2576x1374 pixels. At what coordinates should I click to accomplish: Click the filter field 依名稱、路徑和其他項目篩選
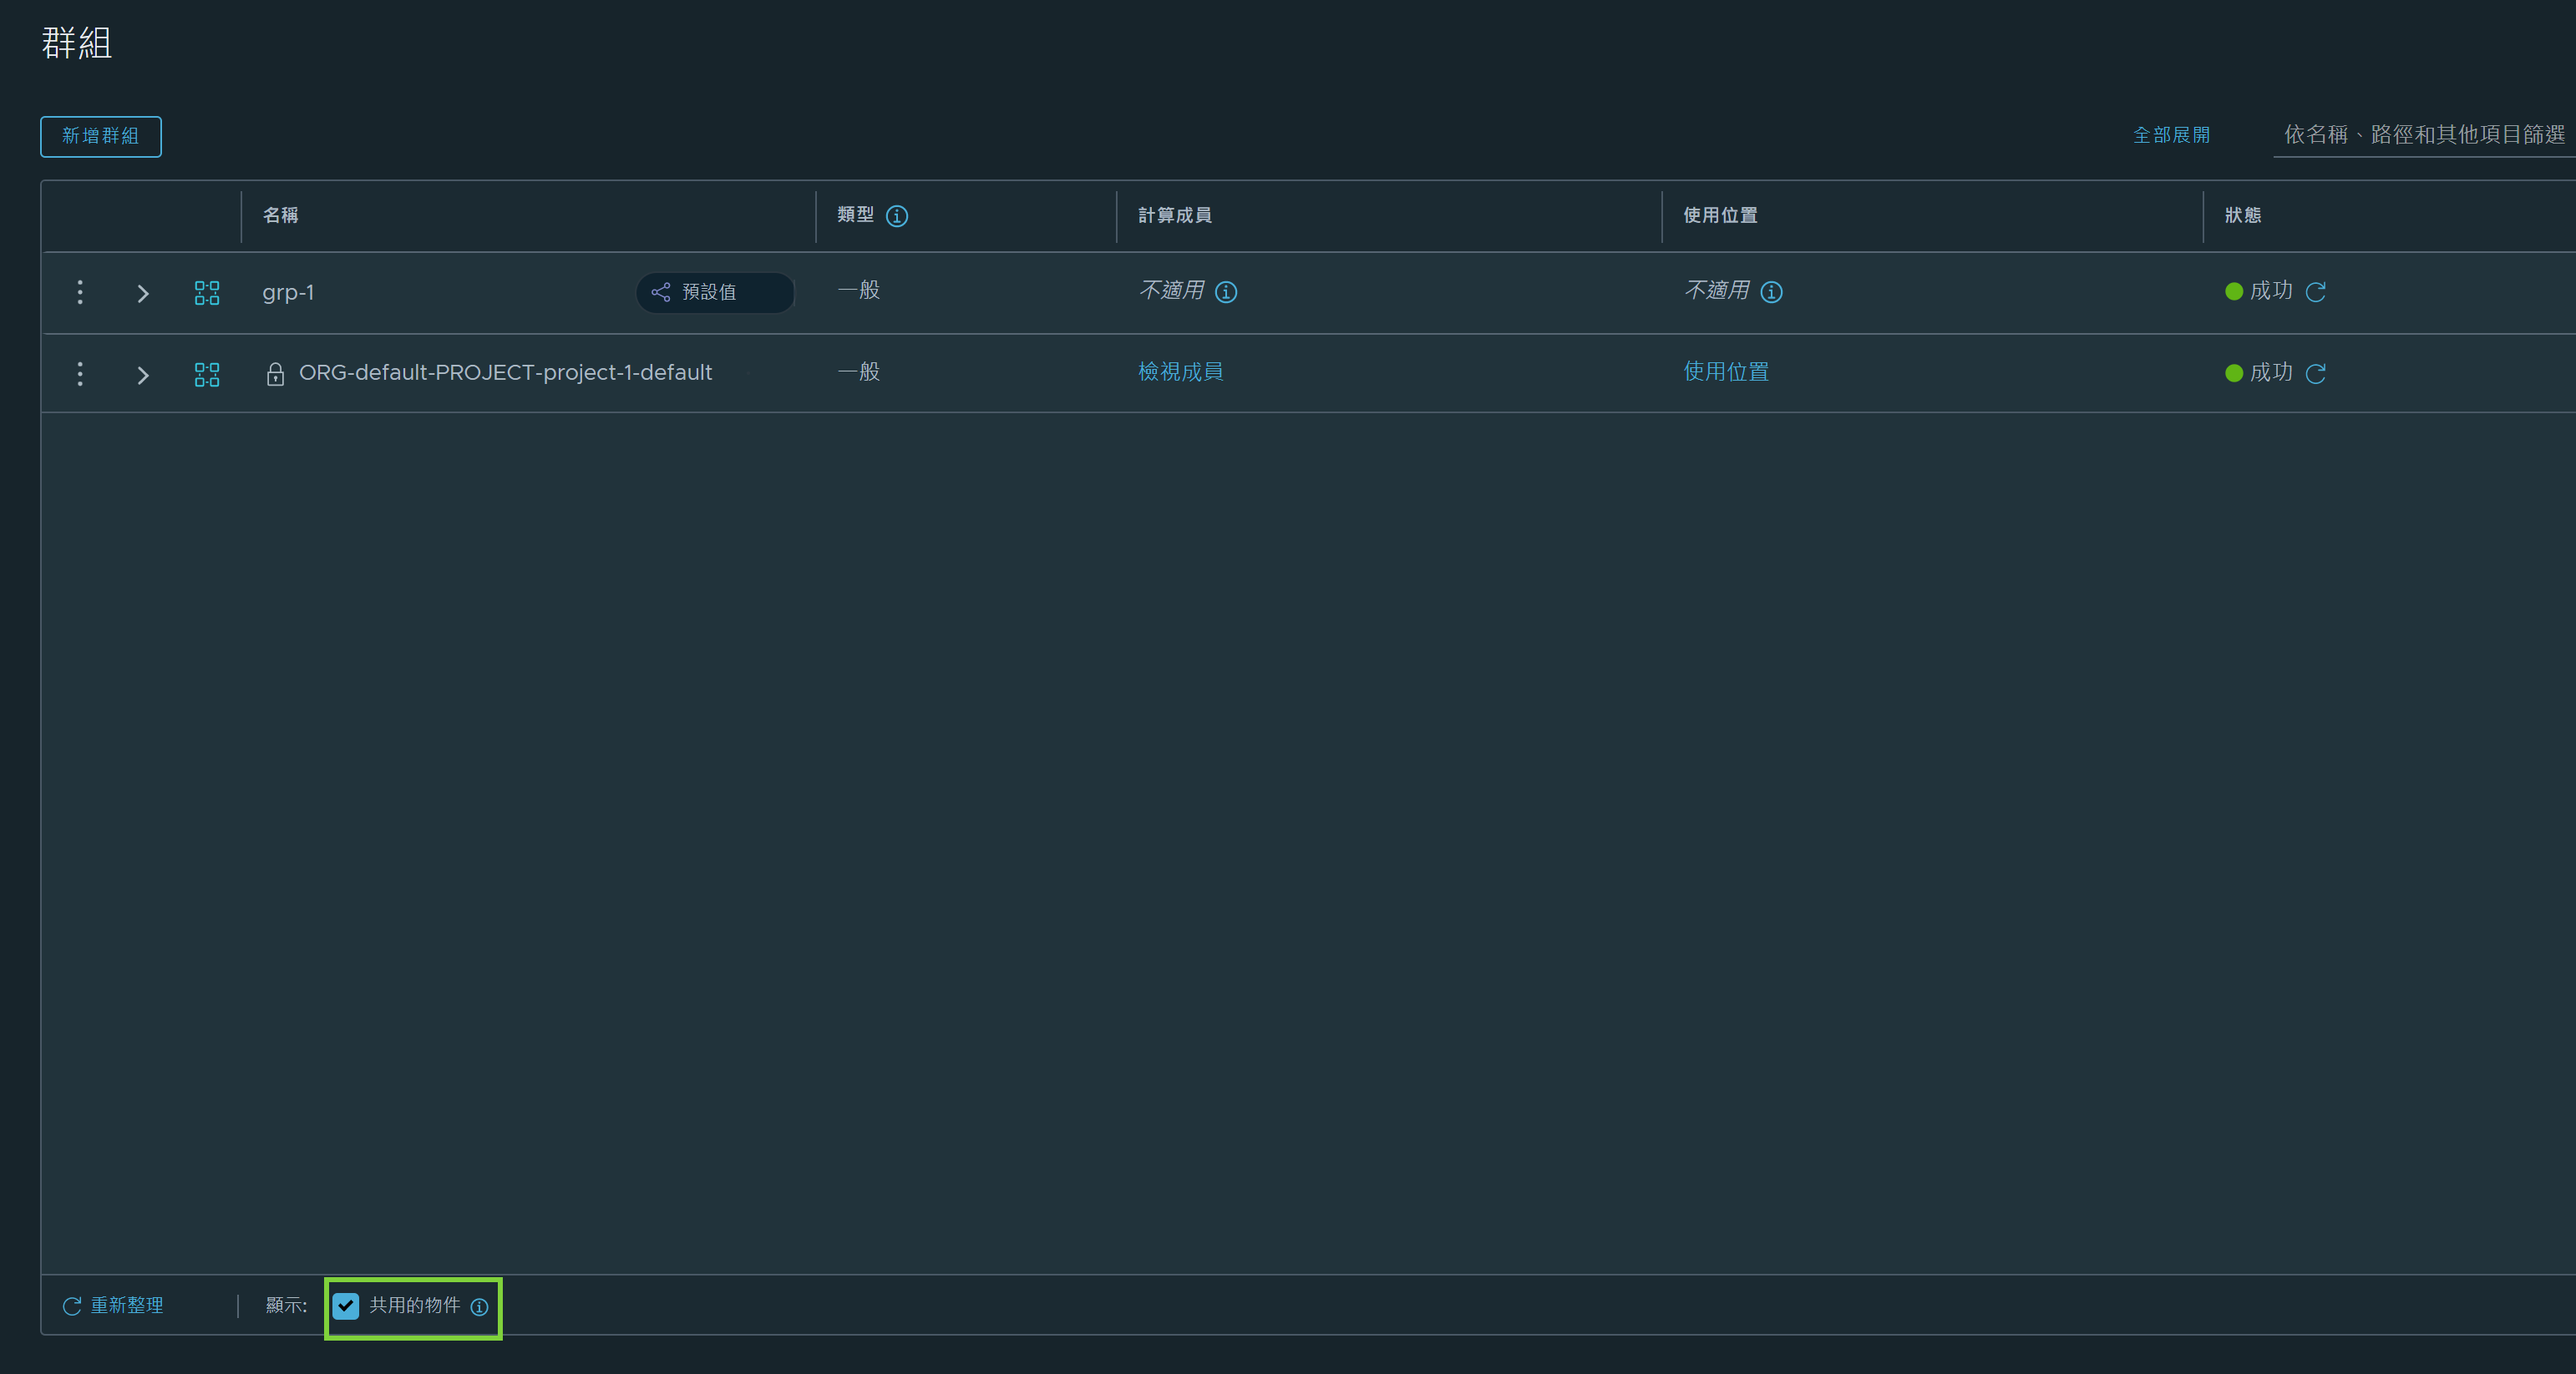click(2424, 135)
